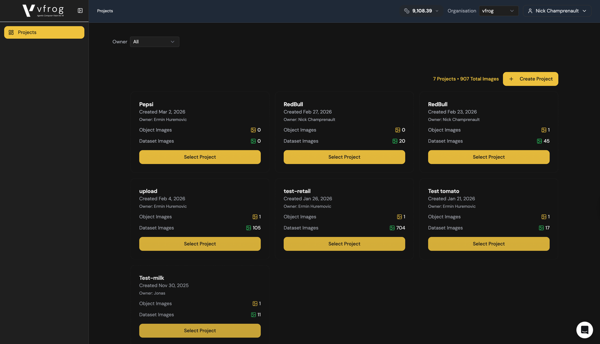Viewport: 600px width, 344px height.
Task: Click the Projects grid icon in sidebar
Action: (11, 32)
